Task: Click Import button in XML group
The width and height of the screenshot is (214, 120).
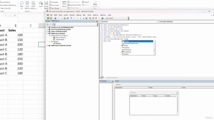Action: (86, 2)
